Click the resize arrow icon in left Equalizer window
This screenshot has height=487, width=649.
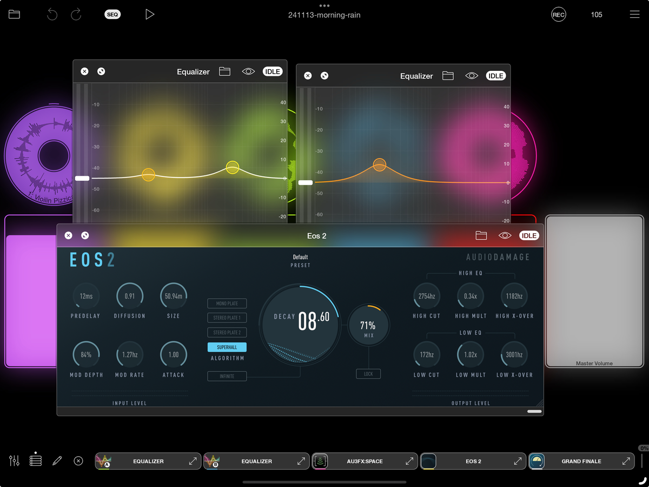click(x=101, y=71)
